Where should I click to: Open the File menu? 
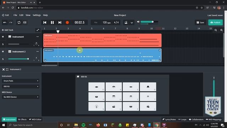click(x=15, y=15)
